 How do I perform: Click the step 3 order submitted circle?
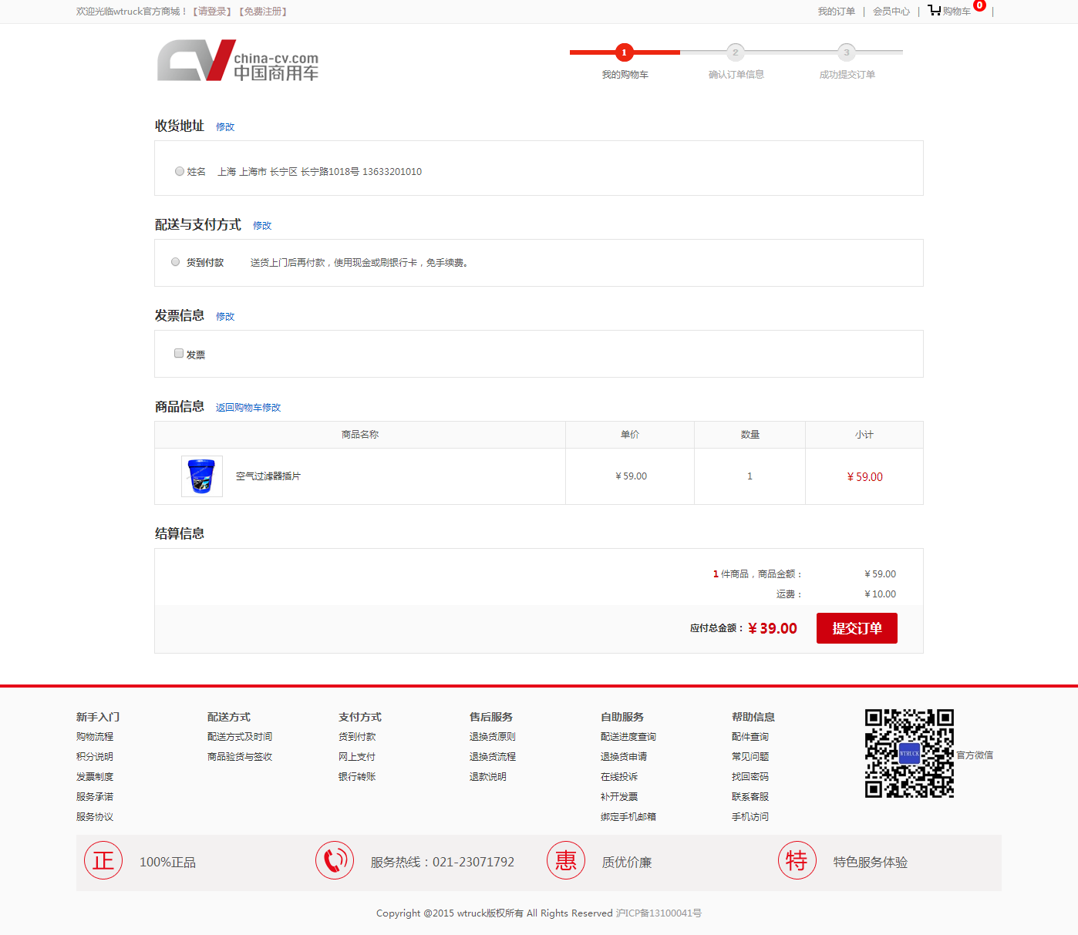pos(846,52)
